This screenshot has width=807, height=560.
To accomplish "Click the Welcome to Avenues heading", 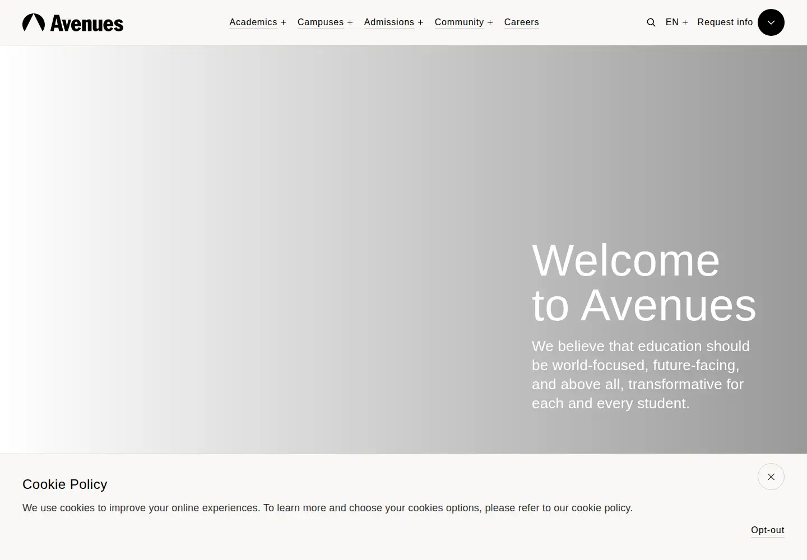I will [x=644, y=283].
